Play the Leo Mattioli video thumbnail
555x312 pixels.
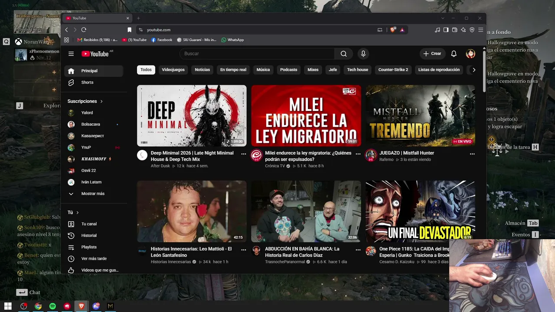point(192,211)
